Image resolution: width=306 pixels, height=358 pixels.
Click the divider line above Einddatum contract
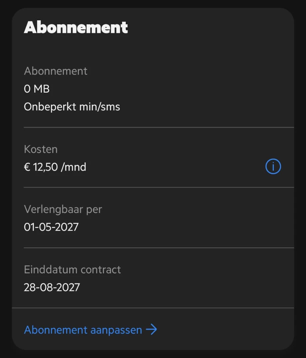pyautogui.click(x=159, y=248)
